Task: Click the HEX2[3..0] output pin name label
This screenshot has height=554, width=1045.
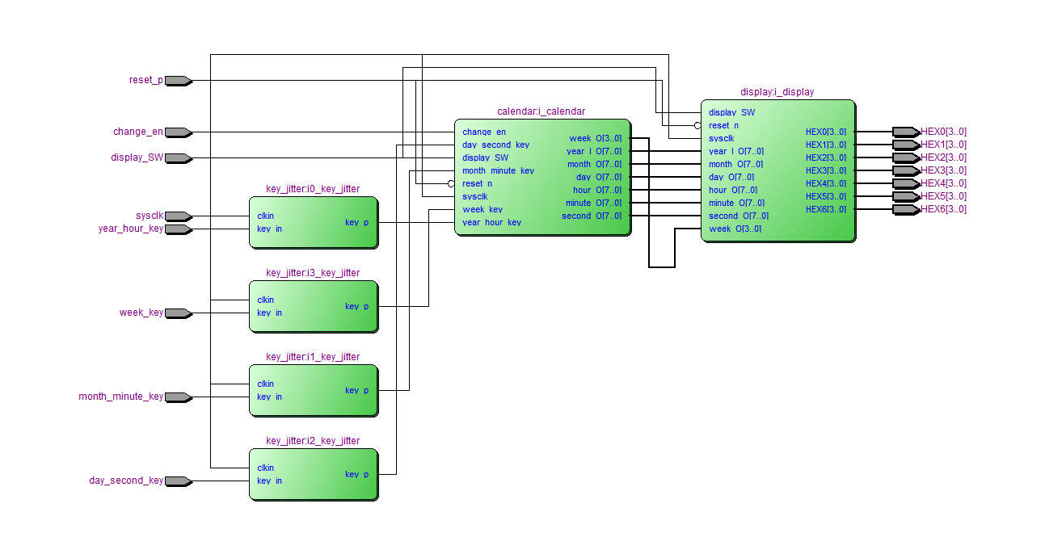Action: click(x=944, y=157)
